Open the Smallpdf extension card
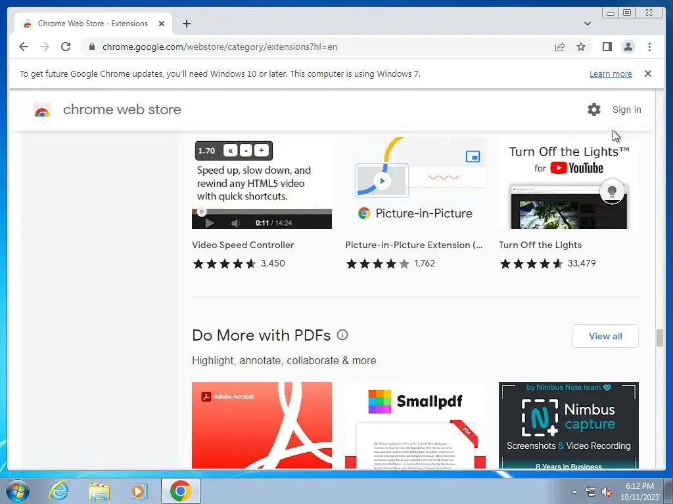The height and width of the screenshot is (504, 673). pyautogui.click(x=415, y=425)
